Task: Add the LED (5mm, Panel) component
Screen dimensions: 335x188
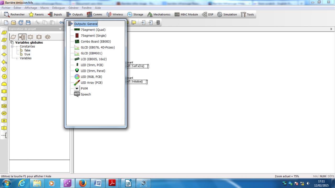Action: (x=93, y=71)
